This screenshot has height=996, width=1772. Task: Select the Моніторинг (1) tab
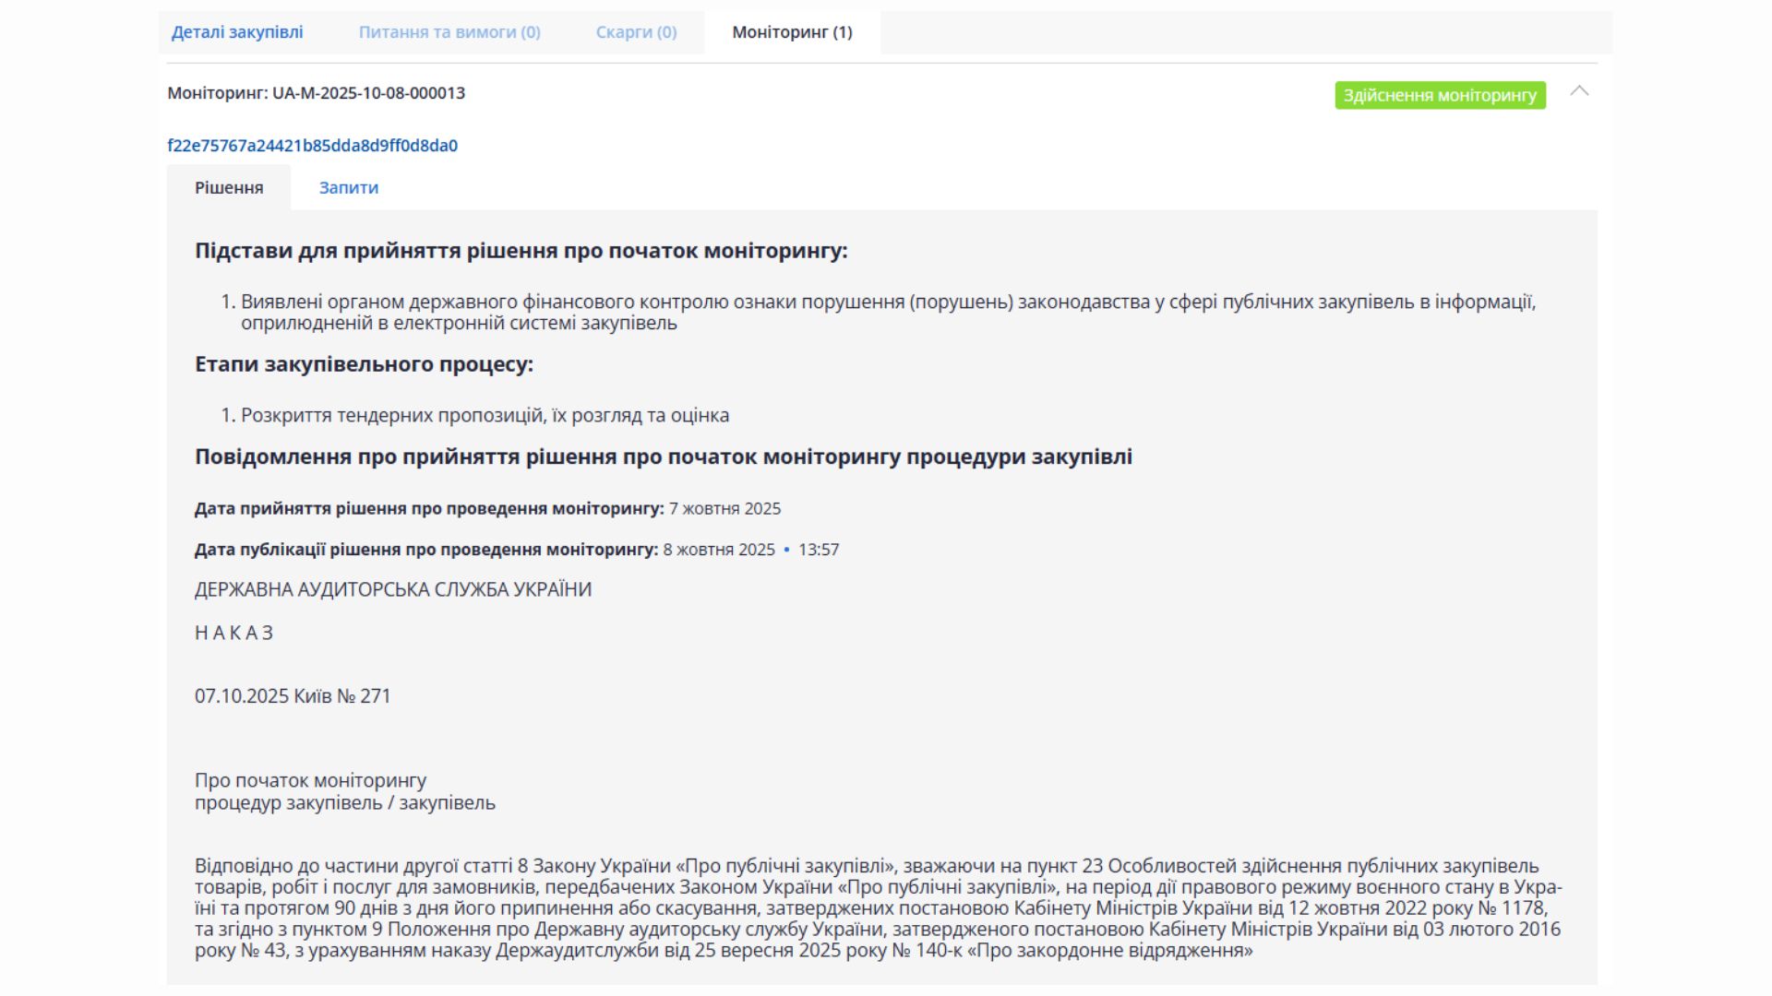792,32
